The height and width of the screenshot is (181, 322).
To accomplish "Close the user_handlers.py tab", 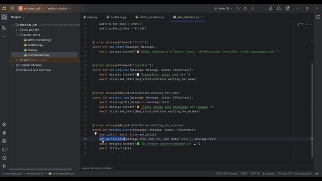I will [x=202, y=17].
